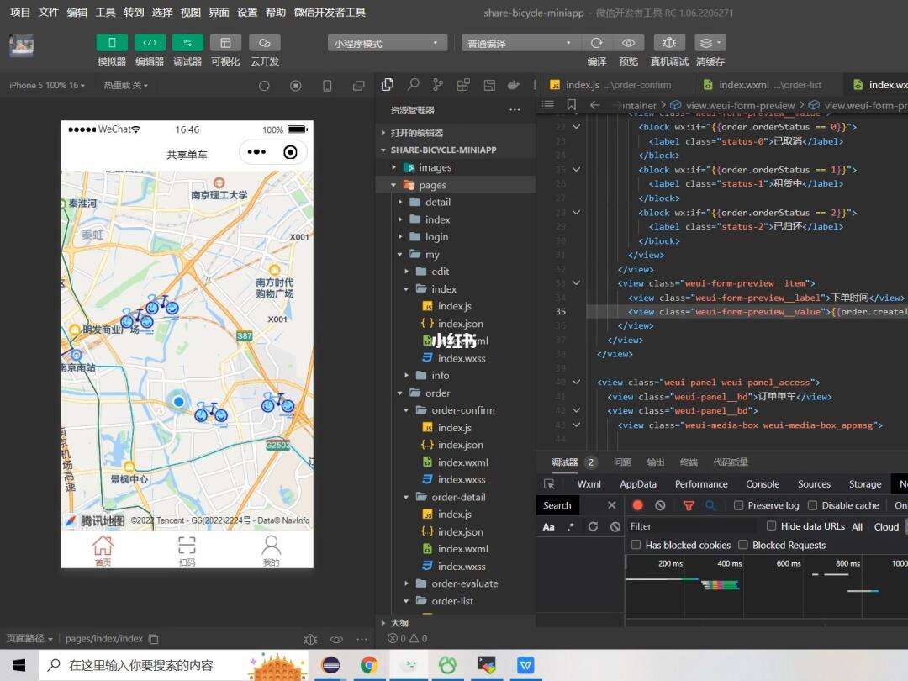Toggle regex option in devtools search
The image size is (908, 681).
coord(571,527)
